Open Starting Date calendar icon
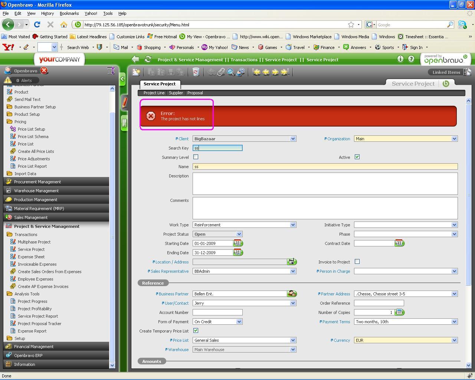Screen dimensions: 475x380 point(237,243)
